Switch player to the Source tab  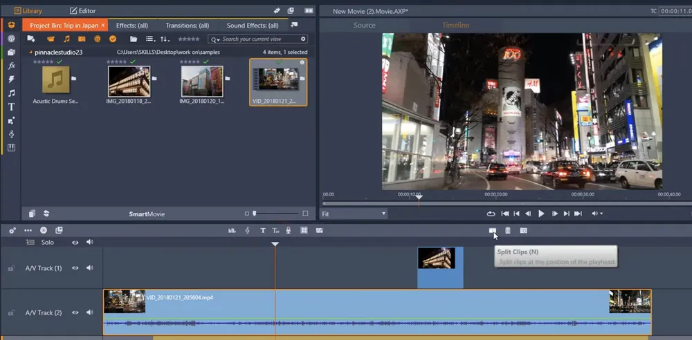click(365, 25)
